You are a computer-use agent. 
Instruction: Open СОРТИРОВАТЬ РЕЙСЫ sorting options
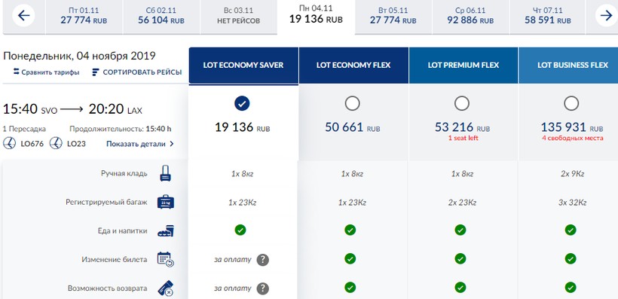(136, 72)
